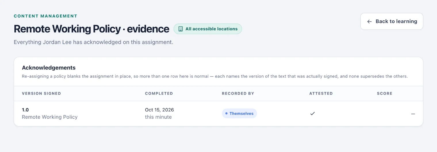Click the CONTENT MANAGEMENT breadcrumb label
This screenshot has width=437, height=152.
(45, 16)
